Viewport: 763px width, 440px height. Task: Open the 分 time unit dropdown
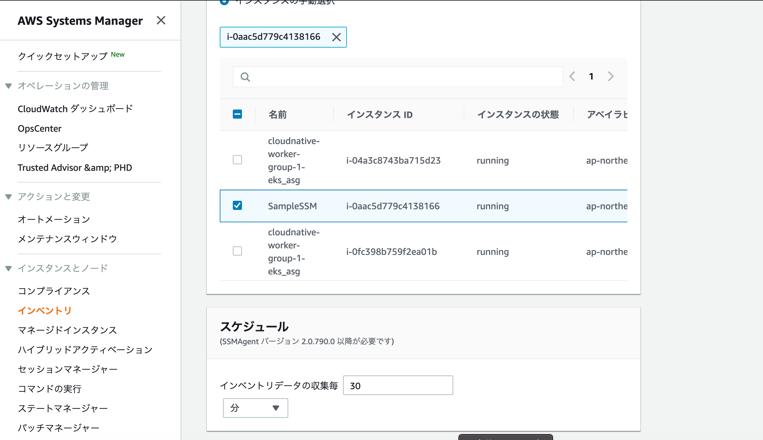pos(255,408)
